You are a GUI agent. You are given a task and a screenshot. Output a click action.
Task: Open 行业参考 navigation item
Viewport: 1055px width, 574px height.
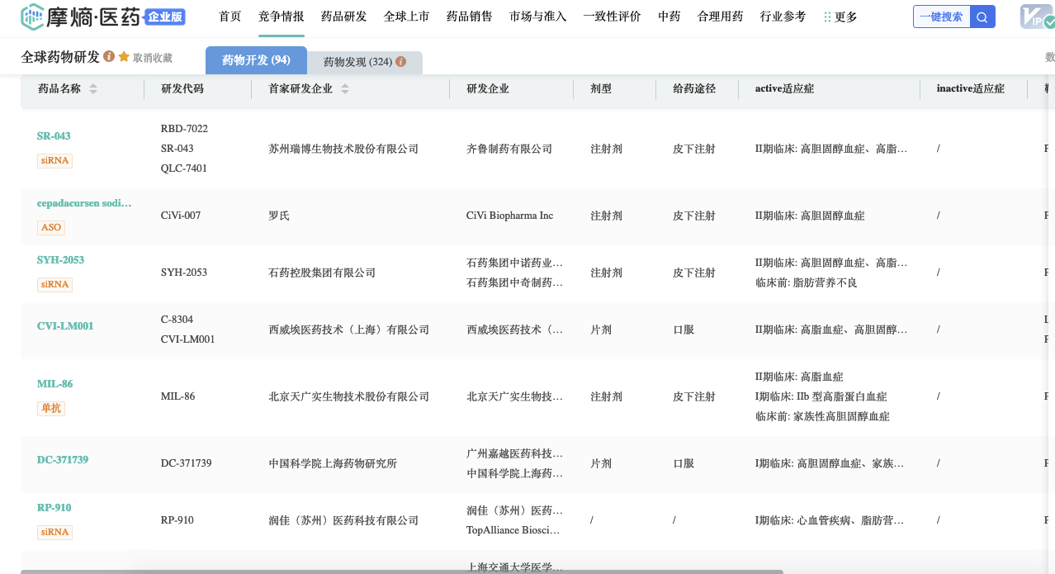coord(783,17)
